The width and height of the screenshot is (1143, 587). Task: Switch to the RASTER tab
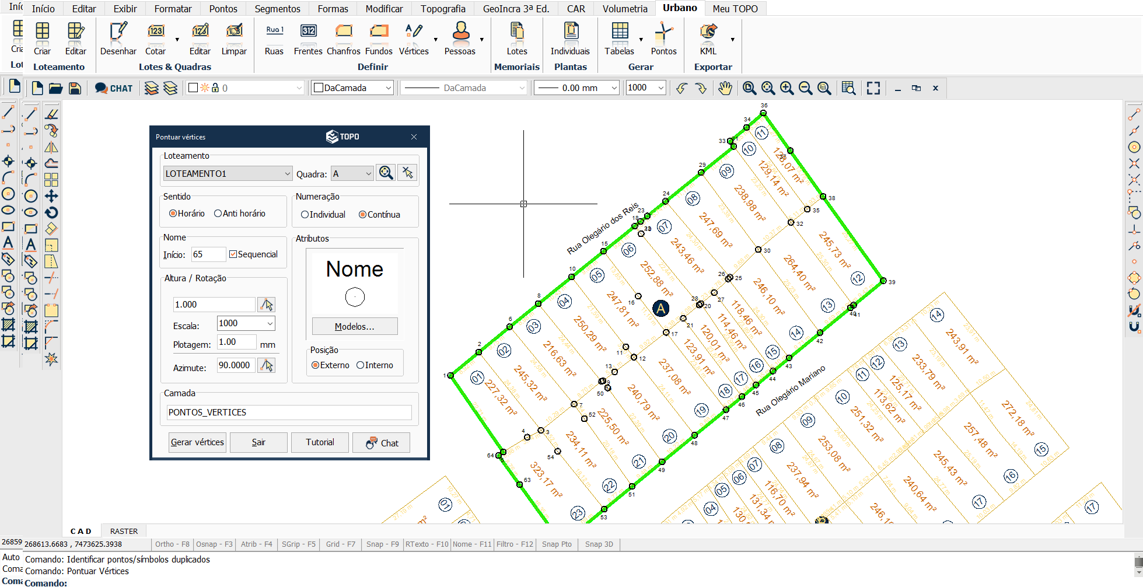(x=124, y=531)
